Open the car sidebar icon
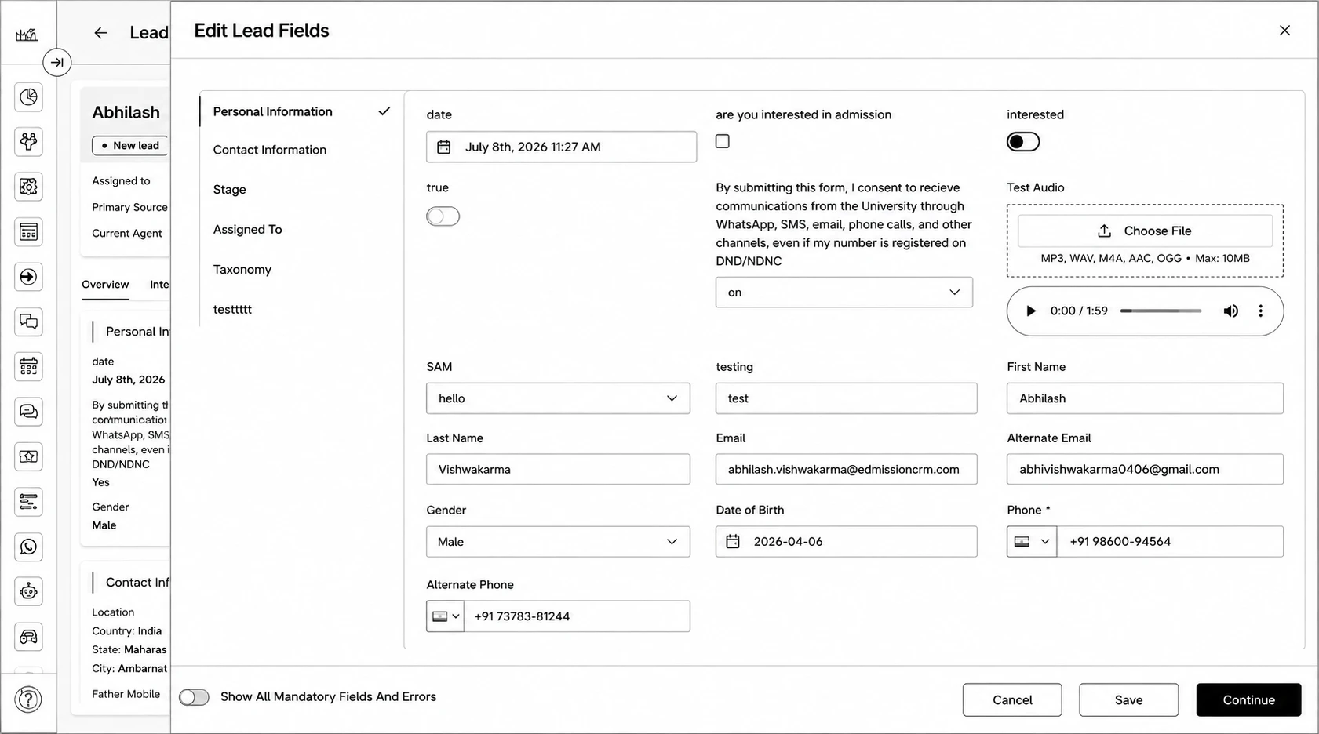 pos(28,637)
